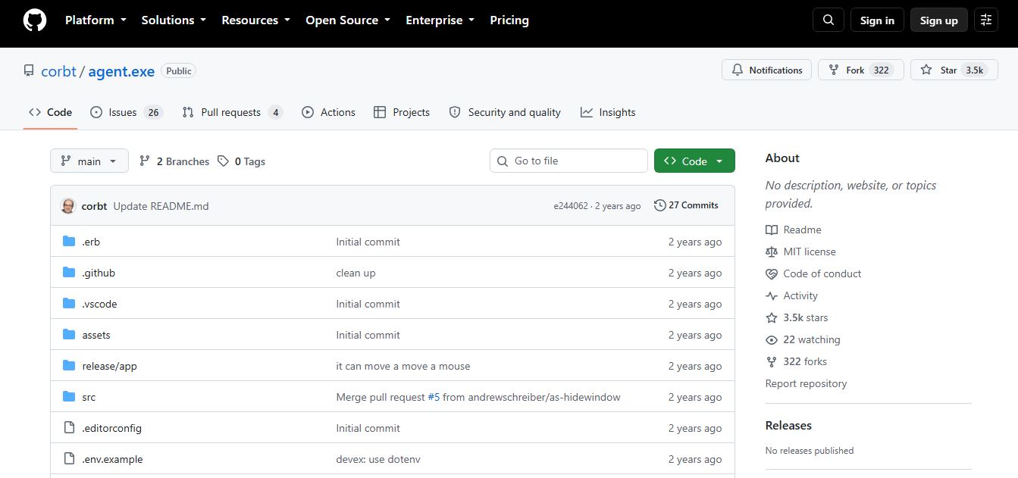Click the .github folder icon
This screenshot has width=1018, height=478.
(x=69, y=273)
